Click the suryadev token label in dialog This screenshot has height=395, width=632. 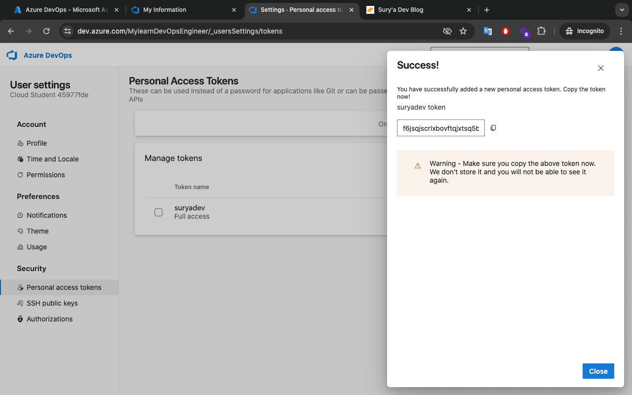pos(421,107)
